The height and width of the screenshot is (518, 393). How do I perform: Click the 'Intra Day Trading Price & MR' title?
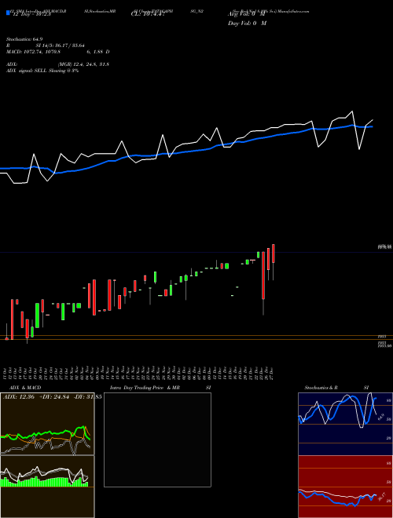[x=145, y=388]
